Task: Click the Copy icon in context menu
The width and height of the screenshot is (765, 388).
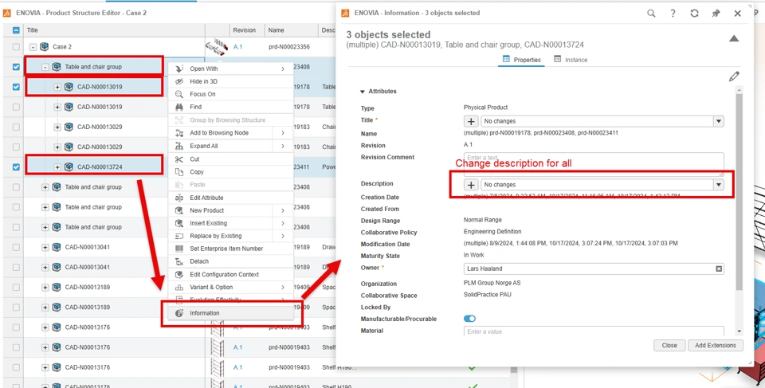Action: pyautogui.click(x=179, y=172)
